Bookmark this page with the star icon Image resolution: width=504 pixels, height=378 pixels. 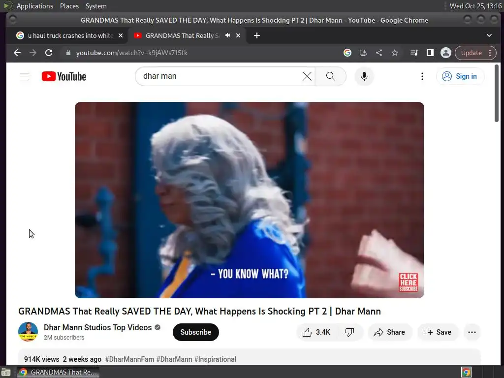click(395, 53)
